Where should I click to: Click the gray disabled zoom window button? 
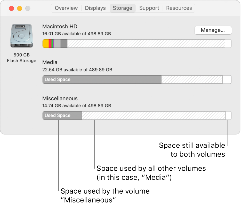pyautogui.click(x=28, y=8)
